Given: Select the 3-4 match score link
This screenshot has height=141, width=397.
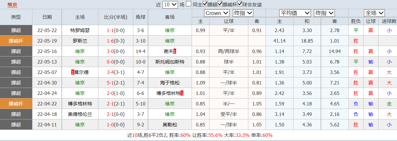Looking at the screenshot, I should tap(111, 72).
